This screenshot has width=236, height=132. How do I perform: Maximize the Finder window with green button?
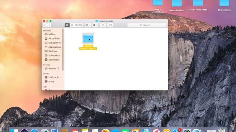pyautogui.click(x=51, y=21)
